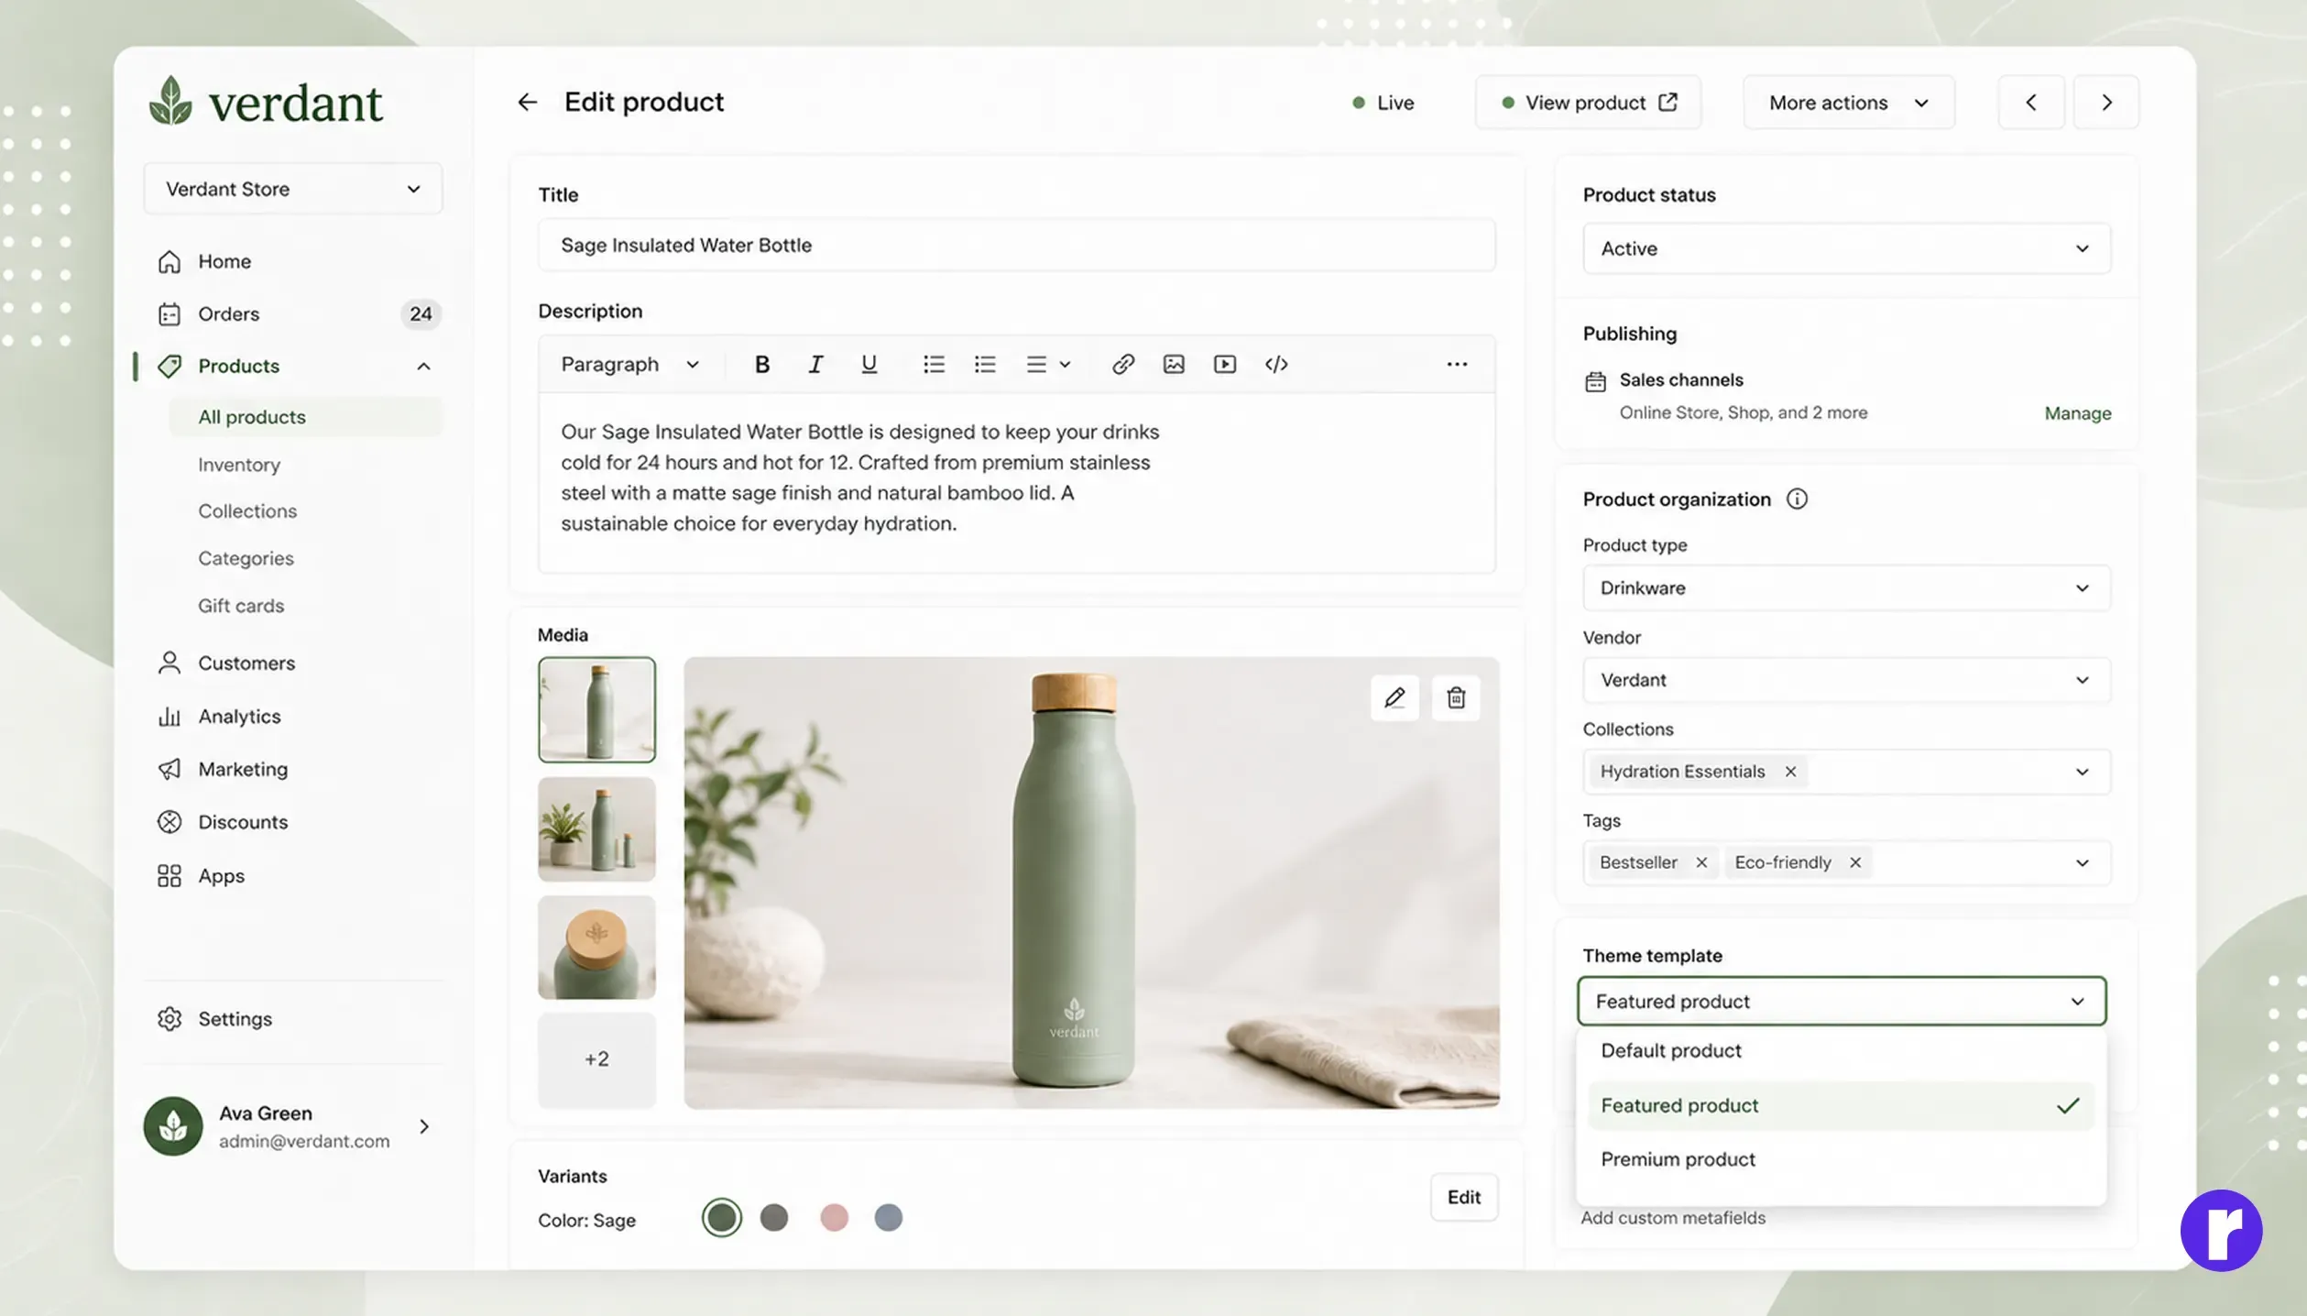Go to next product
2307x1316 pixels.
(x=2106, y=102)
